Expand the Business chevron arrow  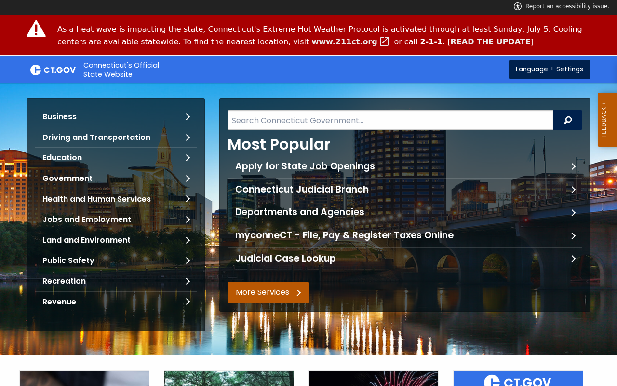coord(188,117)
